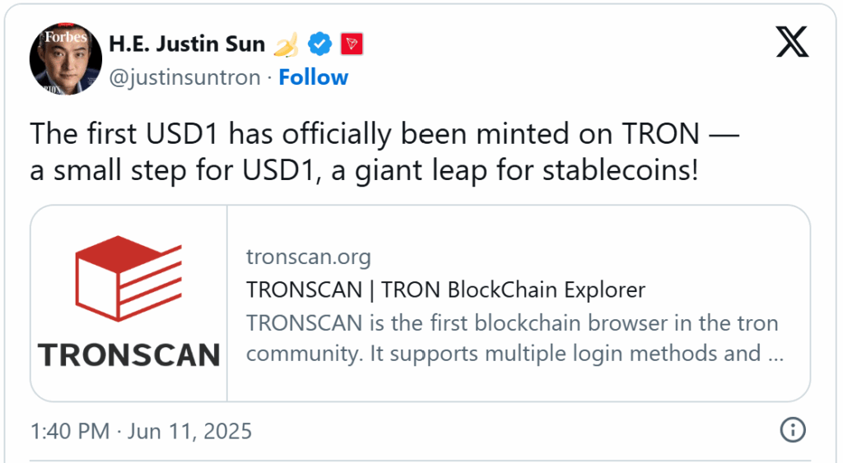Click the Follow link
This screenshot has height=463, width=843.
click(313, 77)
